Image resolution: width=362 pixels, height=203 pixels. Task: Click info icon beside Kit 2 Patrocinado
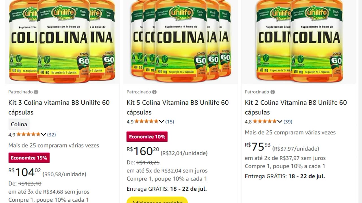tap(272, 92)
